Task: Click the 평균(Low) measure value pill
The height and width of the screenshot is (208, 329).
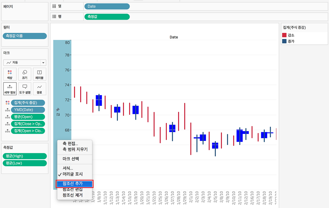Action: tap(25, 163)
